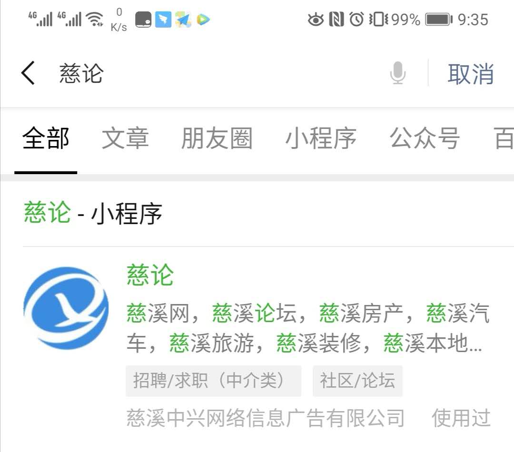Tap the eye comfort status icon

(316, 20)
